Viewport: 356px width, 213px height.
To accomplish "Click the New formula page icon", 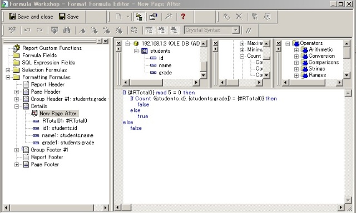I will (x=118, y=17).
